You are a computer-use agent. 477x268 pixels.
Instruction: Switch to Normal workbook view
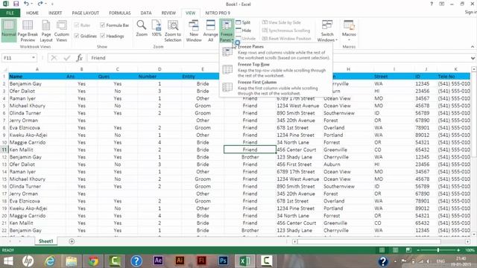8,30
